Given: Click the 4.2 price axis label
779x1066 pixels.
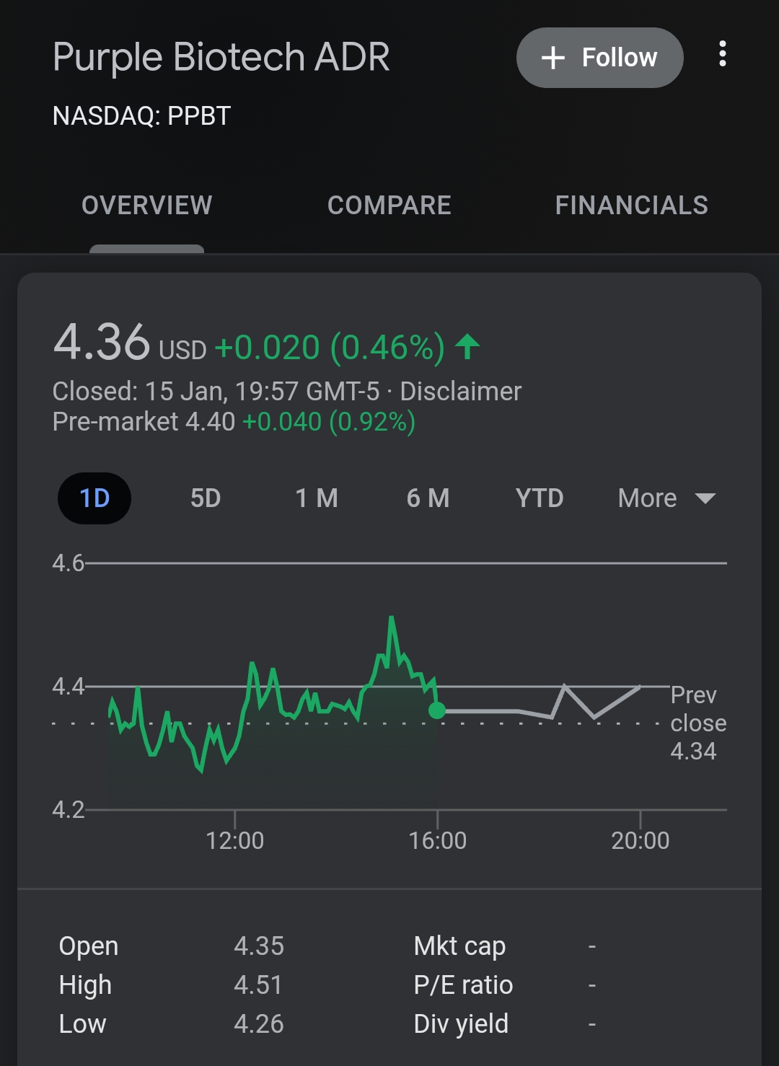Looking at the screenshot, I should 69,810.
